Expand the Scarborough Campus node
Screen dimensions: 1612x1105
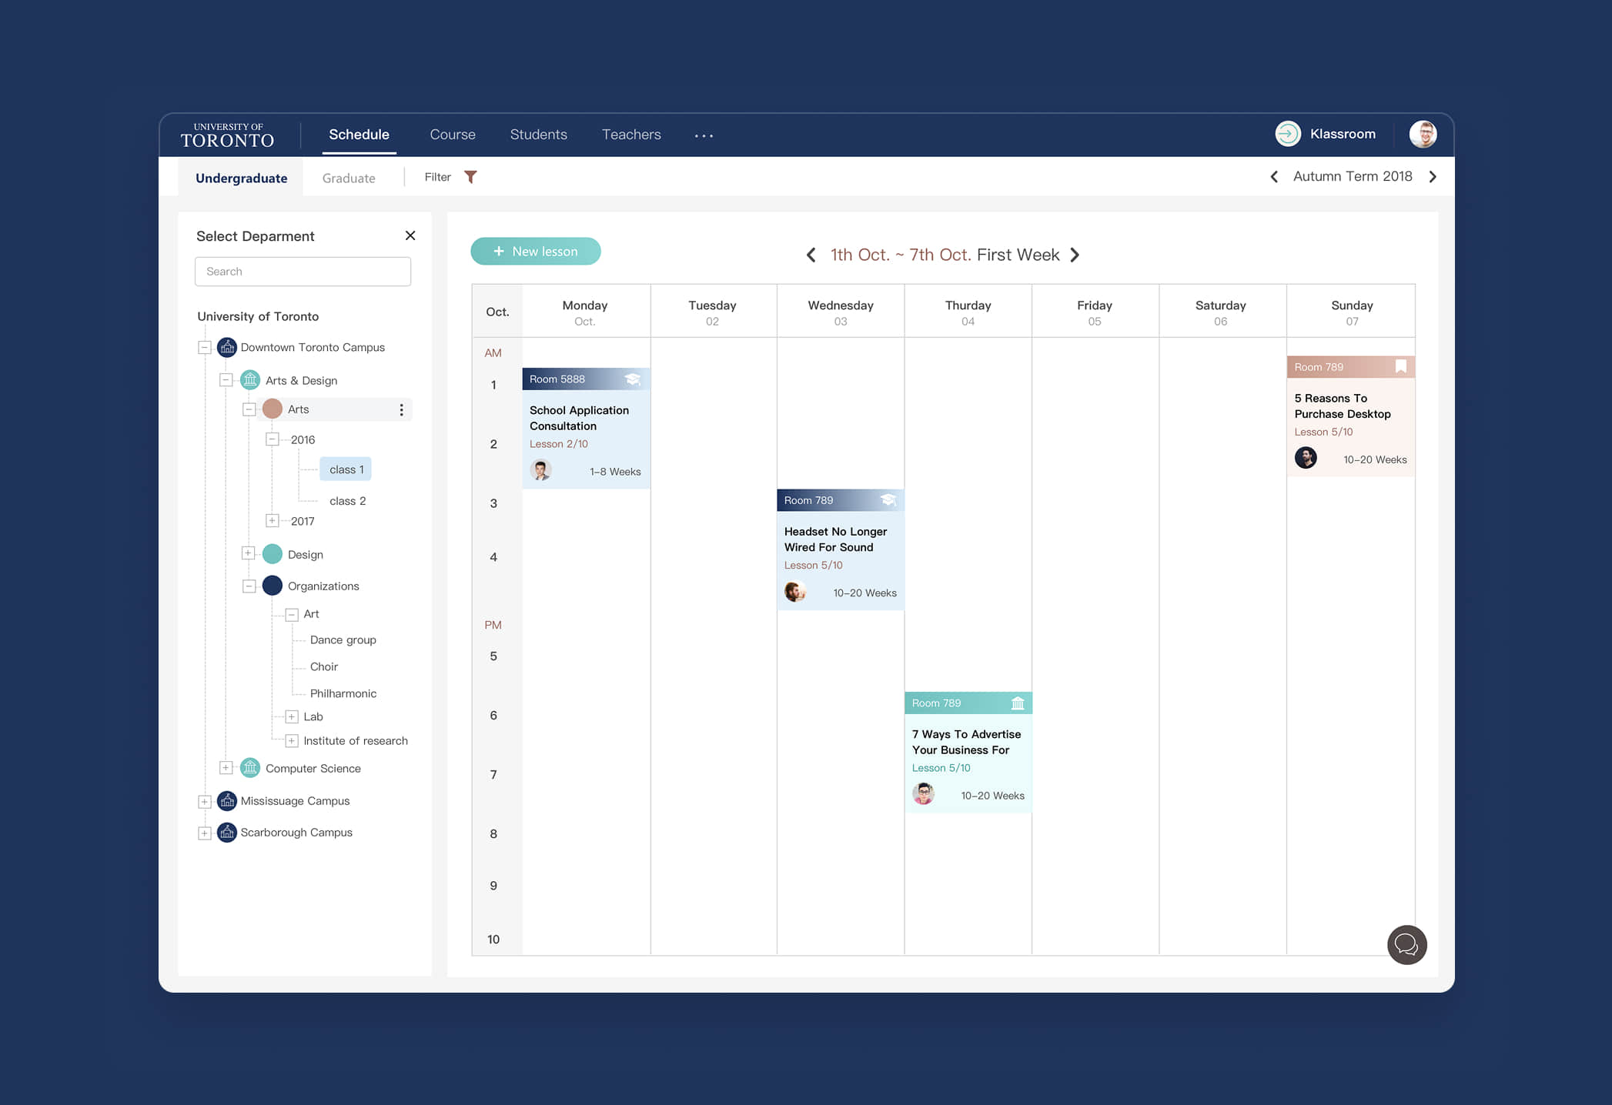pos(204,833)
